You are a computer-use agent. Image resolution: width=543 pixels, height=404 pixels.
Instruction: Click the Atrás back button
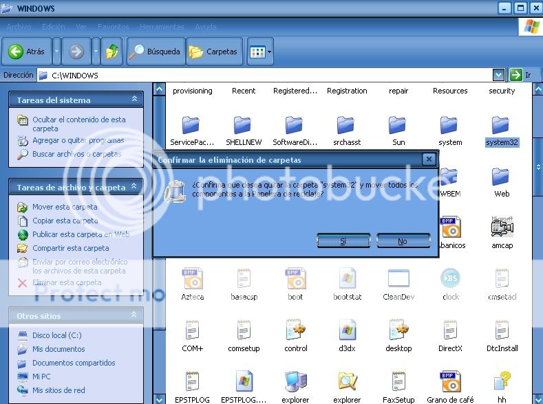[x=27, y=52]
